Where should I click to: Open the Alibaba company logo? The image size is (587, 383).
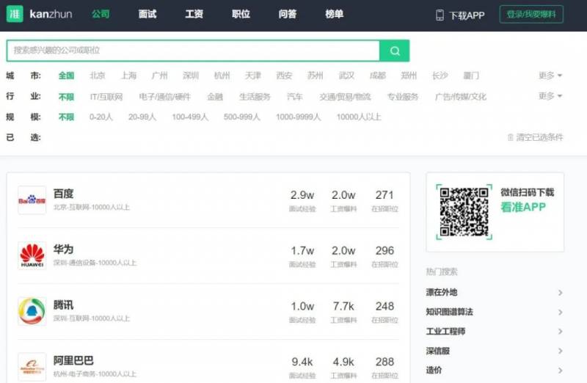[x=32, y=367]
